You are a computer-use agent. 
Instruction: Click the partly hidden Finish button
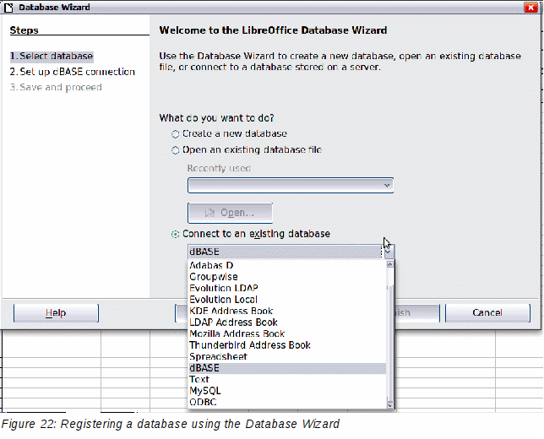coord(417,312)
